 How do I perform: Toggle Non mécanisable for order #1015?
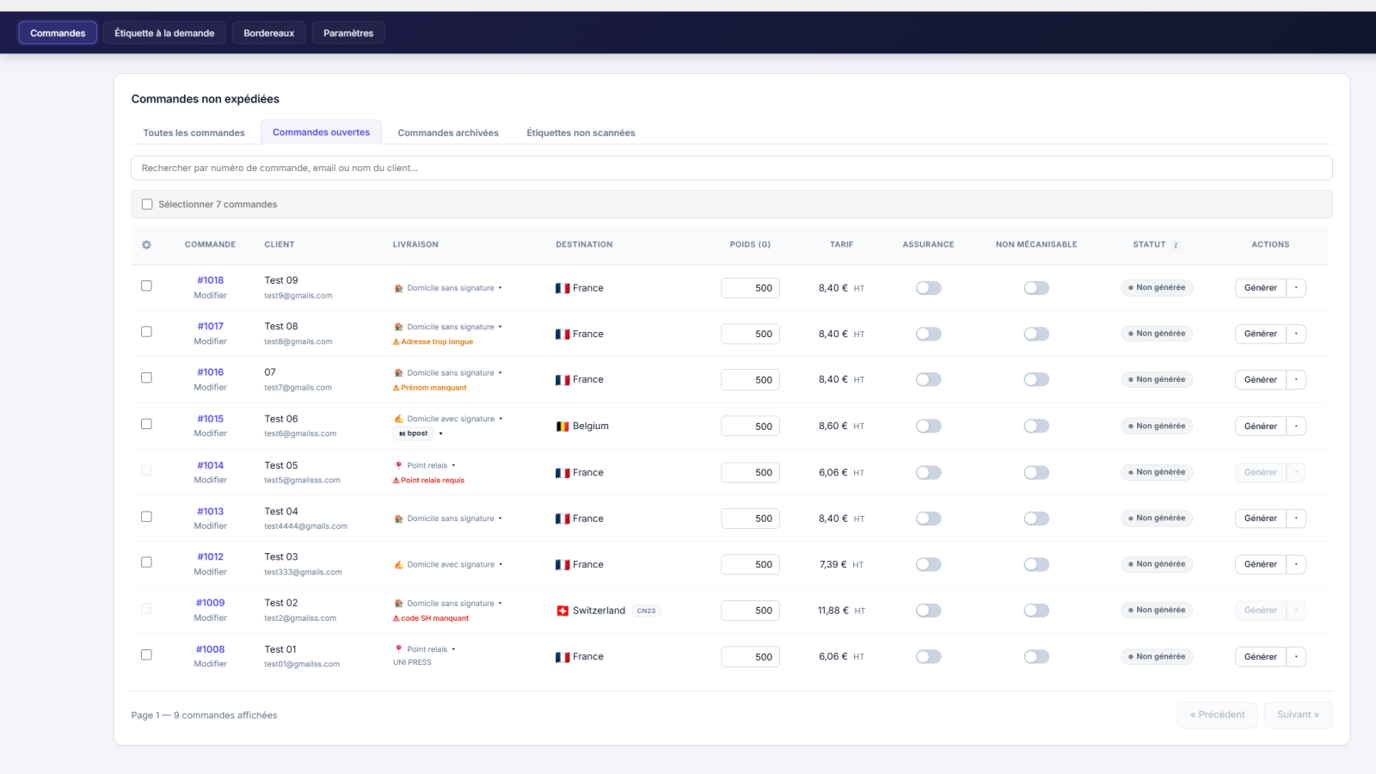[x=1036, y=427]
